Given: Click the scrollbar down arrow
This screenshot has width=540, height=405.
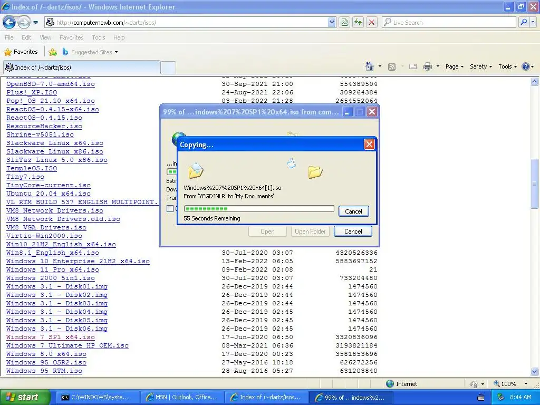Looking at the screenshot, I should pos(534,371).
